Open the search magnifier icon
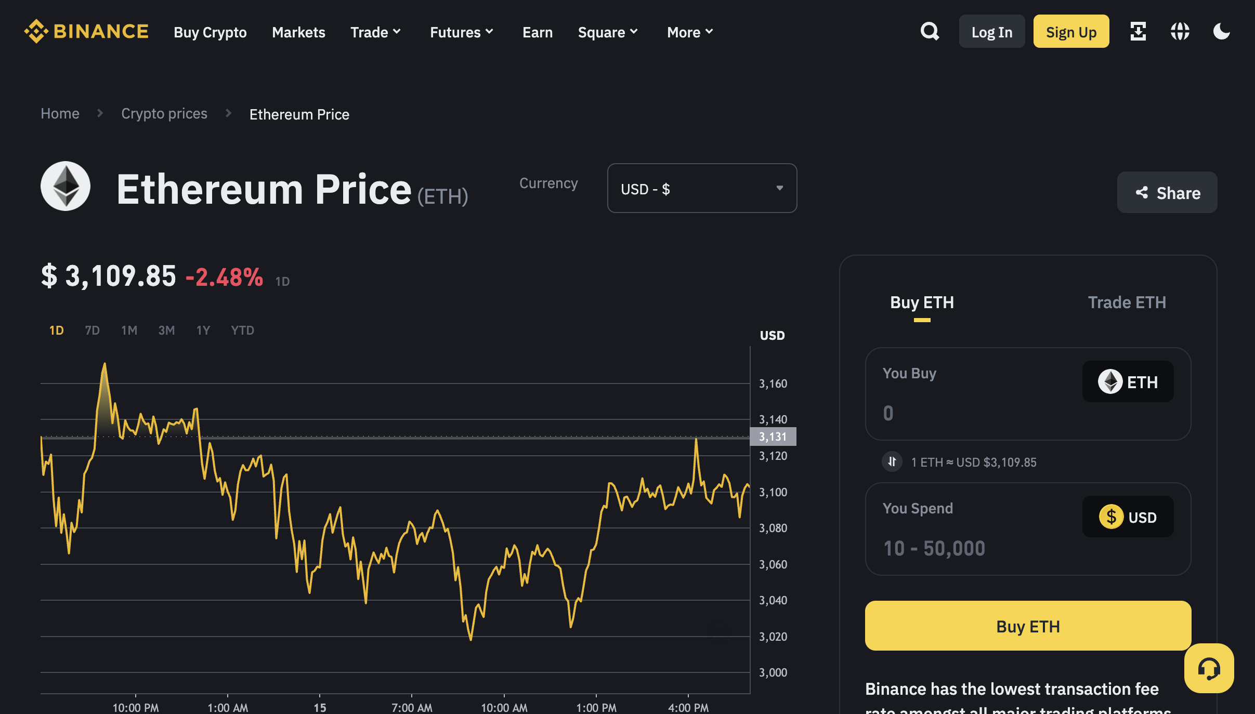The image size is (1255, 714). coord(930,31)
